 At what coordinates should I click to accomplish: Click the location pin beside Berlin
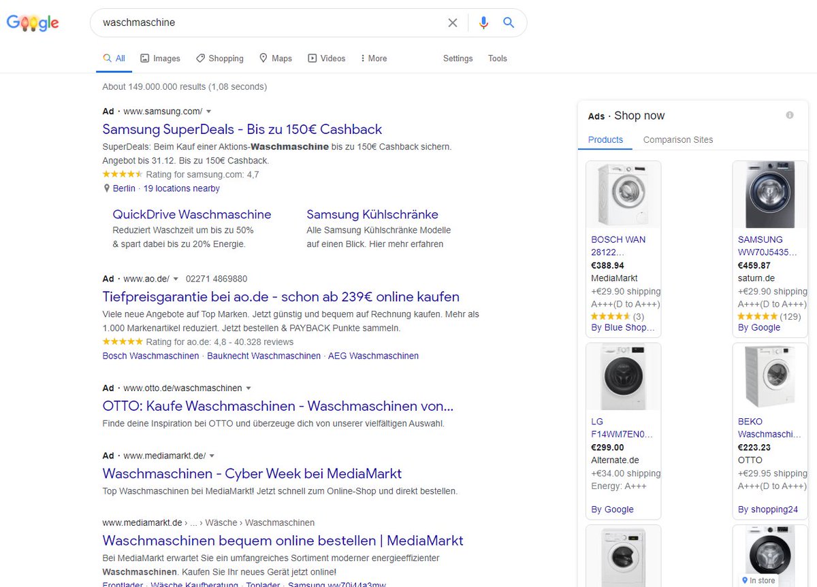[x=106, y=188]
